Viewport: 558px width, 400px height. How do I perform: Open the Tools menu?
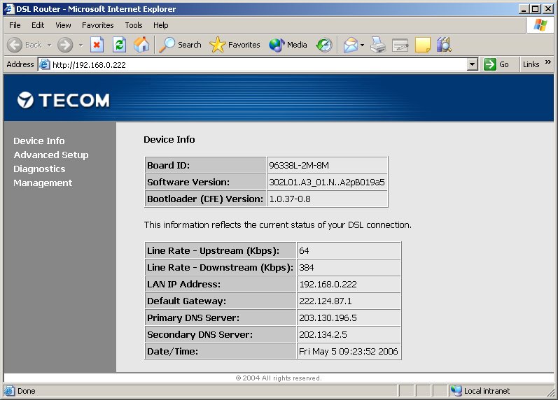[x=133, y=25]
